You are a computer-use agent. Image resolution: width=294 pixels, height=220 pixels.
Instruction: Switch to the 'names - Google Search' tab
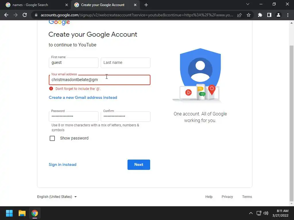[x=35, y=5]
